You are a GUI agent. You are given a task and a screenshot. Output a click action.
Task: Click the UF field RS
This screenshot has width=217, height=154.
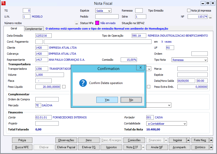coord(170,48)
